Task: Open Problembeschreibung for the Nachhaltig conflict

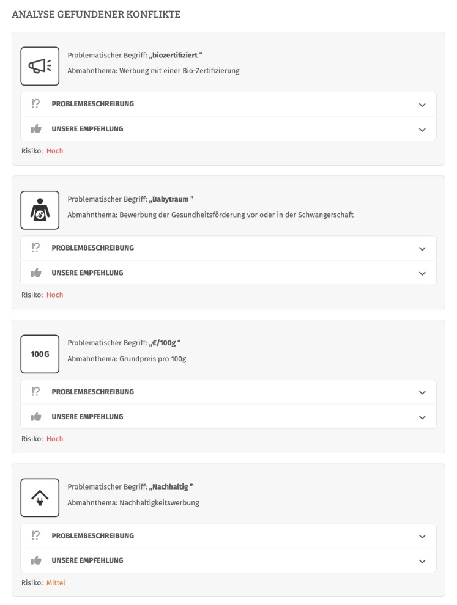Action: pos(226,536)
